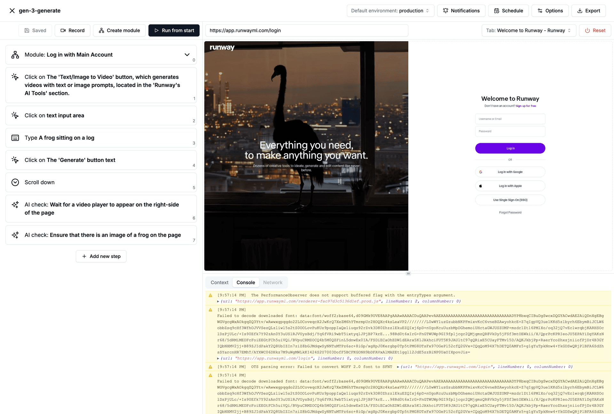Select the Wait for a video player AI check

point(101,209)
